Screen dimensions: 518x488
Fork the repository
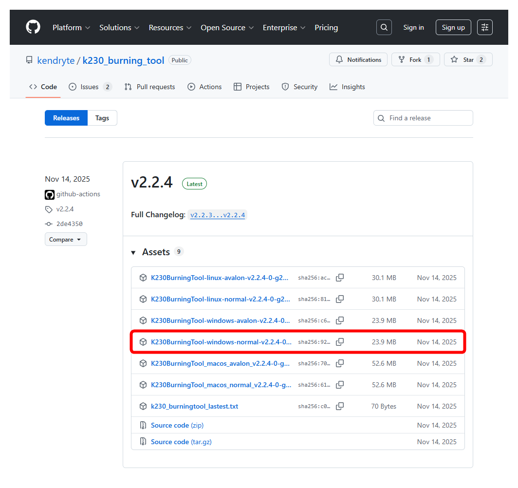tap(415, 59)
